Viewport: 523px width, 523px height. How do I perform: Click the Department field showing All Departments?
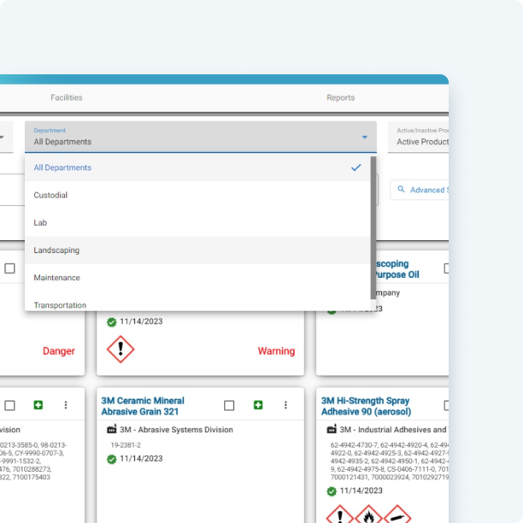pyautogui.click(x=201, y=137)
